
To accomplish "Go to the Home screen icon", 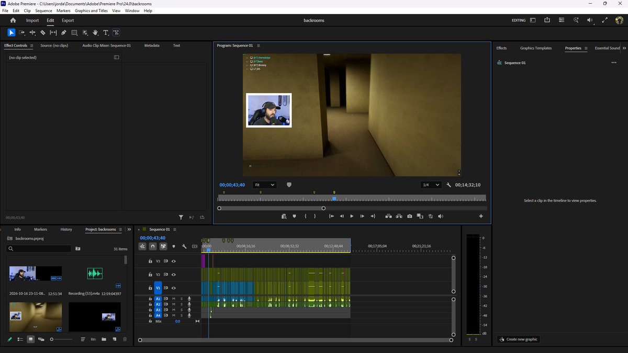I will click(x=13, y=20).
